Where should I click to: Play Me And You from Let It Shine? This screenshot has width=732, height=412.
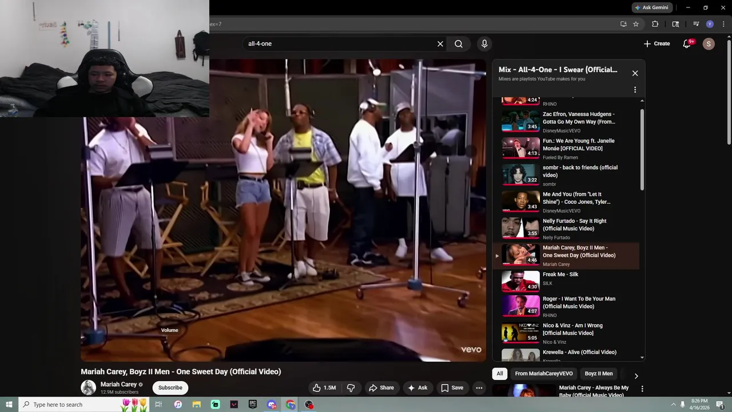566,201
